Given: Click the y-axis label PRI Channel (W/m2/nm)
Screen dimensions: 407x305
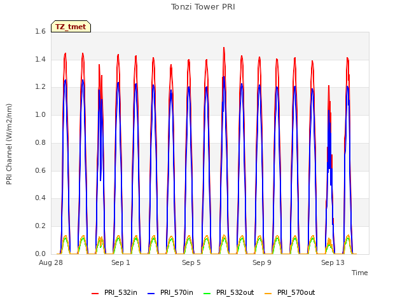Looking at the screenshot, I should tap(9, 144).
